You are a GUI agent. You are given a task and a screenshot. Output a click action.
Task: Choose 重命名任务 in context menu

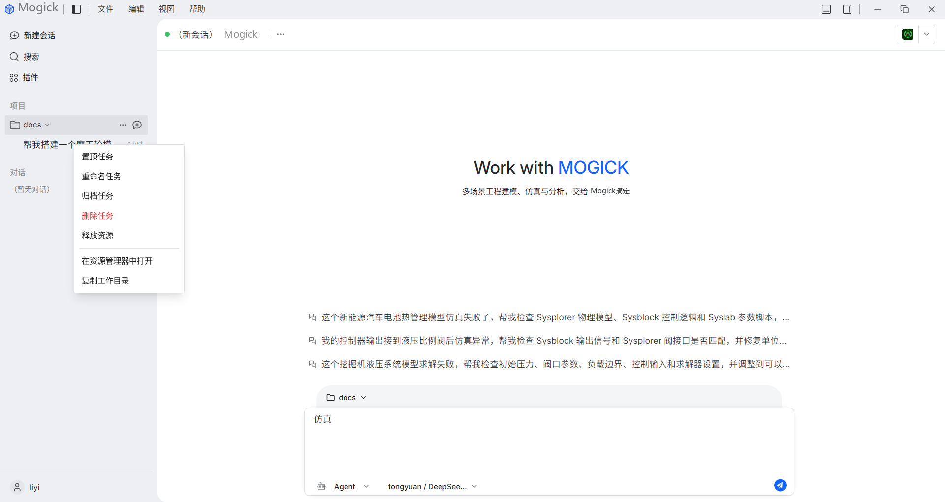click(x=129, y=176)
